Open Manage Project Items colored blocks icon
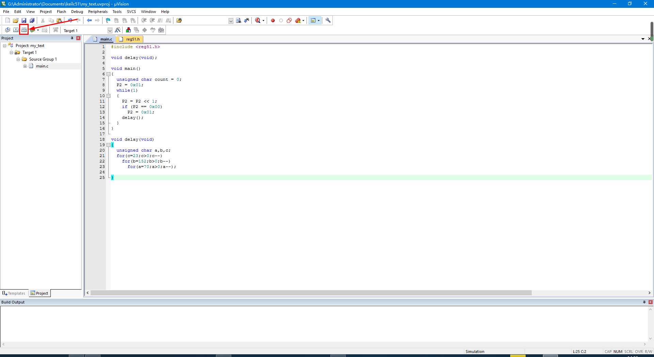Viewport: 654px width, 357px height. pyautogui.click(x=128, y=30)
